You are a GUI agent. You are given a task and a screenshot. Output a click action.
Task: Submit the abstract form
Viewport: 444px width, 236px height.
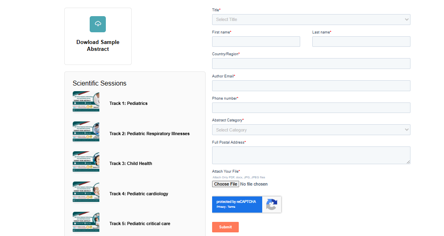click(x=225, y=227)
